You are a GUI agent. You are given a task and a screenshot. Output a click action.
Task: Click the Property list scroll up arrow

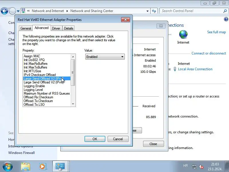(73, 56)
